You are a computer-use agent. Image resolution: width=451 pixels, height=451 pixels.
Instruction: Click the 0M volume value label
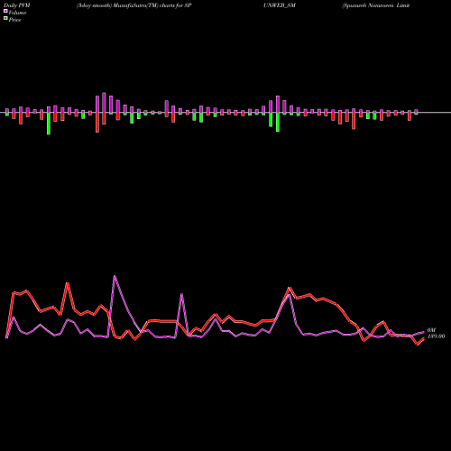[x=431, y=330]
